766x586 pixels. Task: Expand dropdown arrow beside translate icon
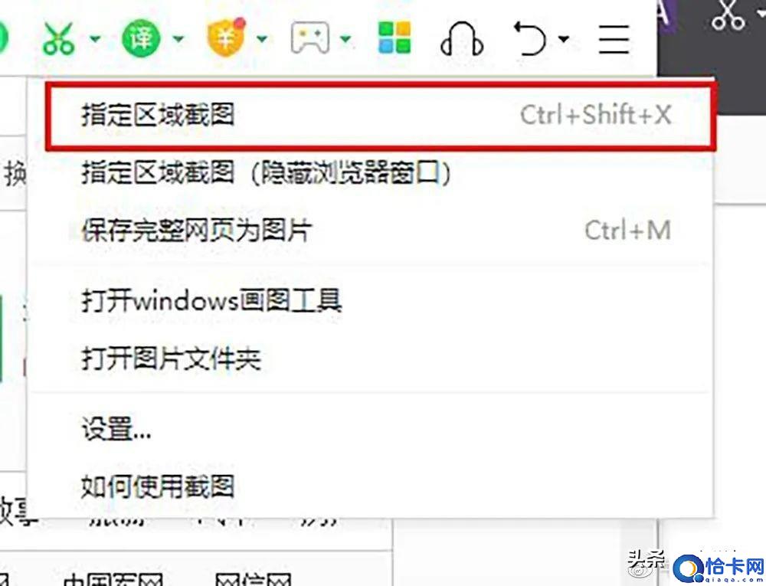pyautogui.click(x=178, y=38)
